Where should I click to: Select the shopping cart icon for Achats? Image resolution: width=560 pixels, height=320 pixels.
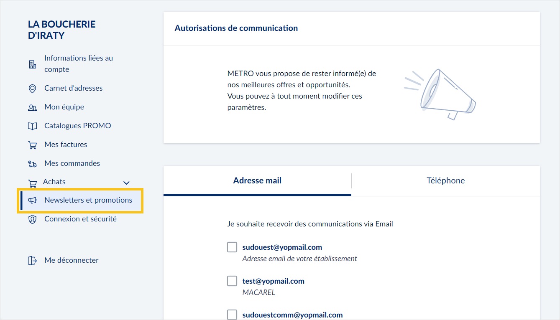pos(33,182)
